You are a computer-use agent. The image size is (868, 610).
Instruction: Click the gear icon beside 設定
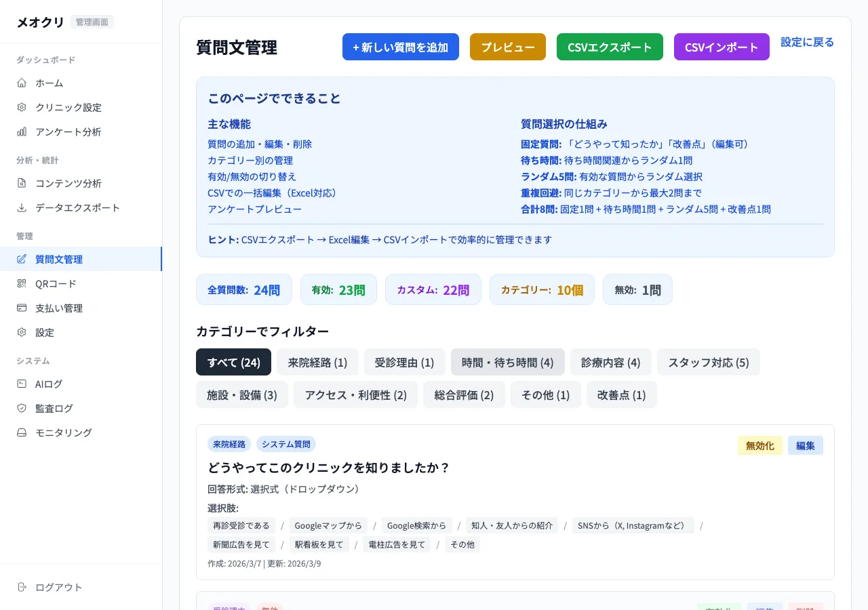pos(22,332)
